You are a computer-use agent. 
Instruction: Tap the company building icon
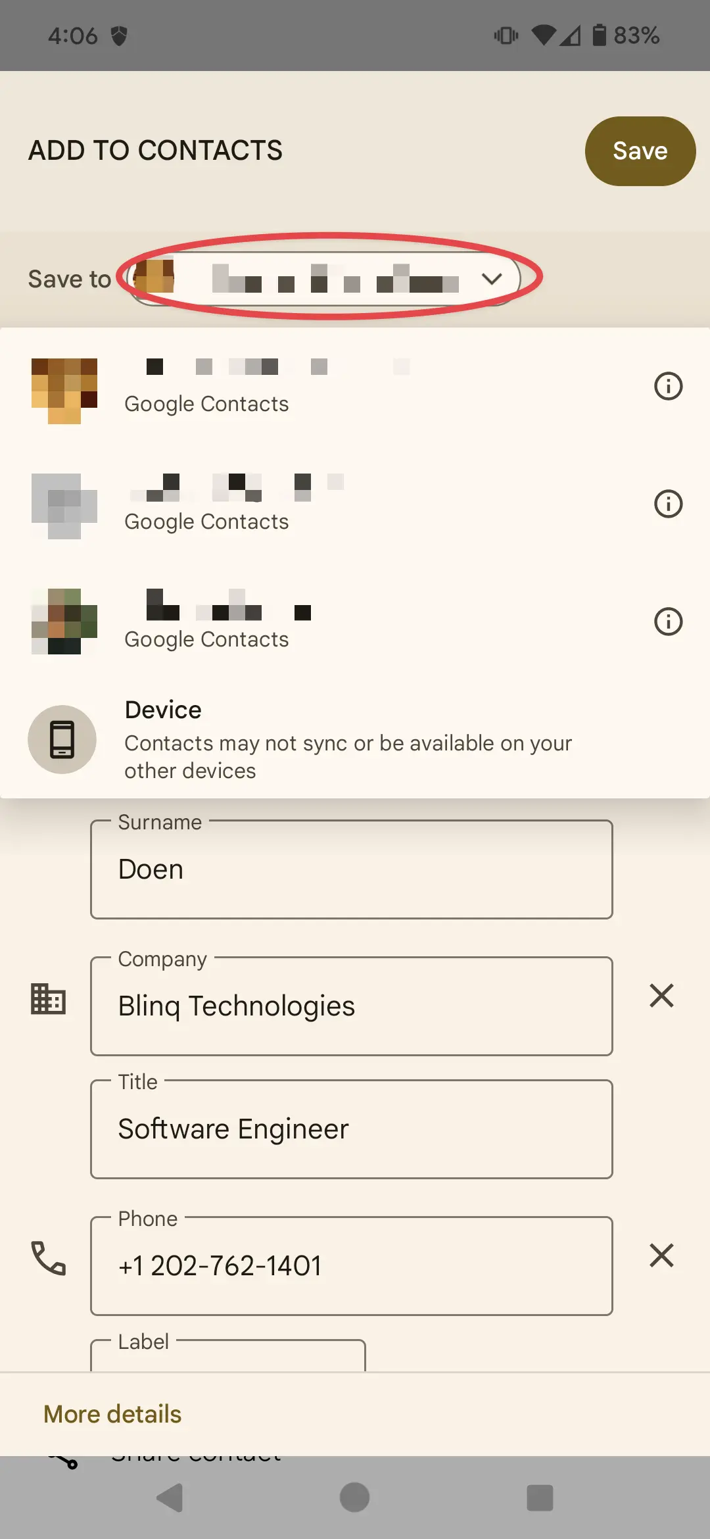click(49, 999)
